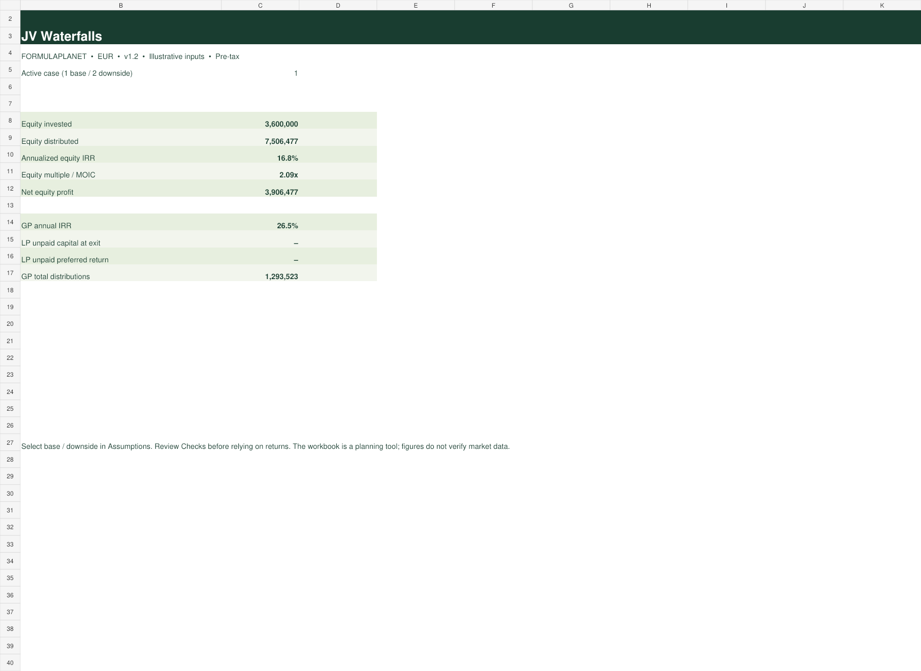Select row 20 header
This screenshot has width=921, height=671.
click(x=10, y=324)
